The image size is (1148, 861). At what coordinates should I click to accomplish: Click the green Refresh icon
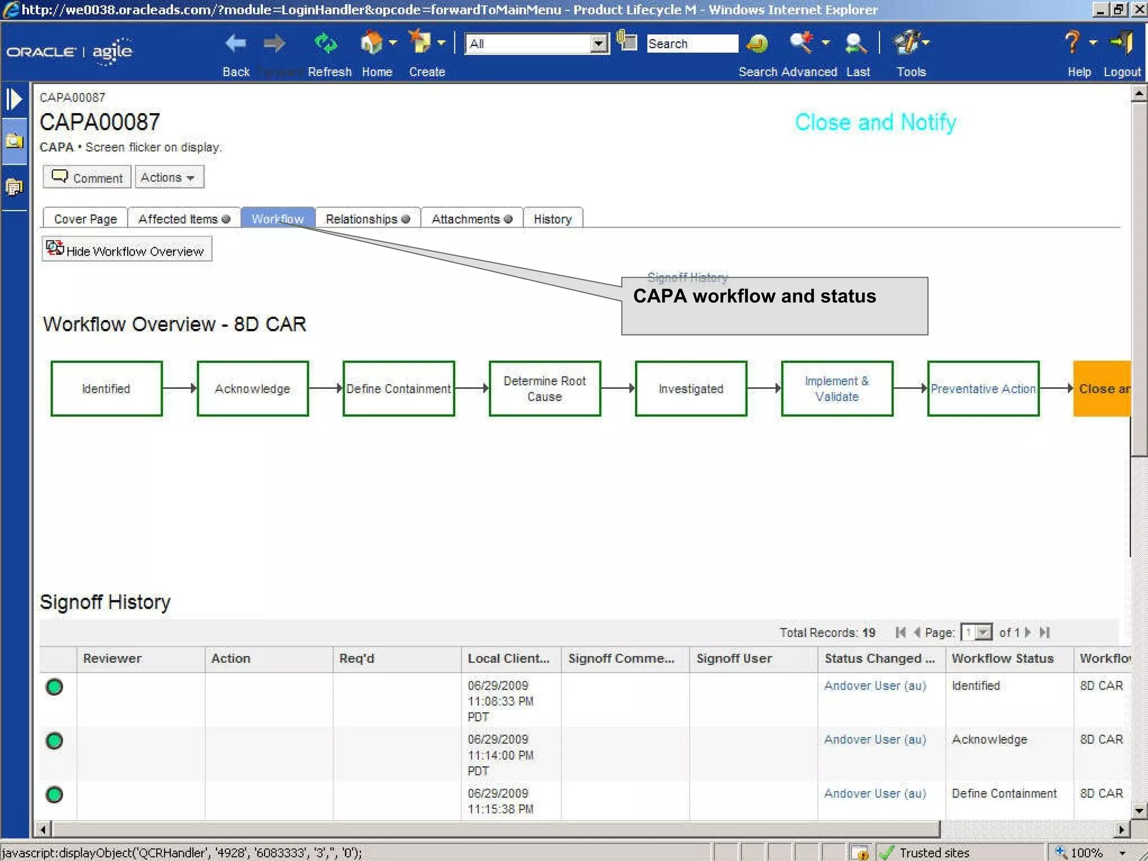click(x=326, y=44)
